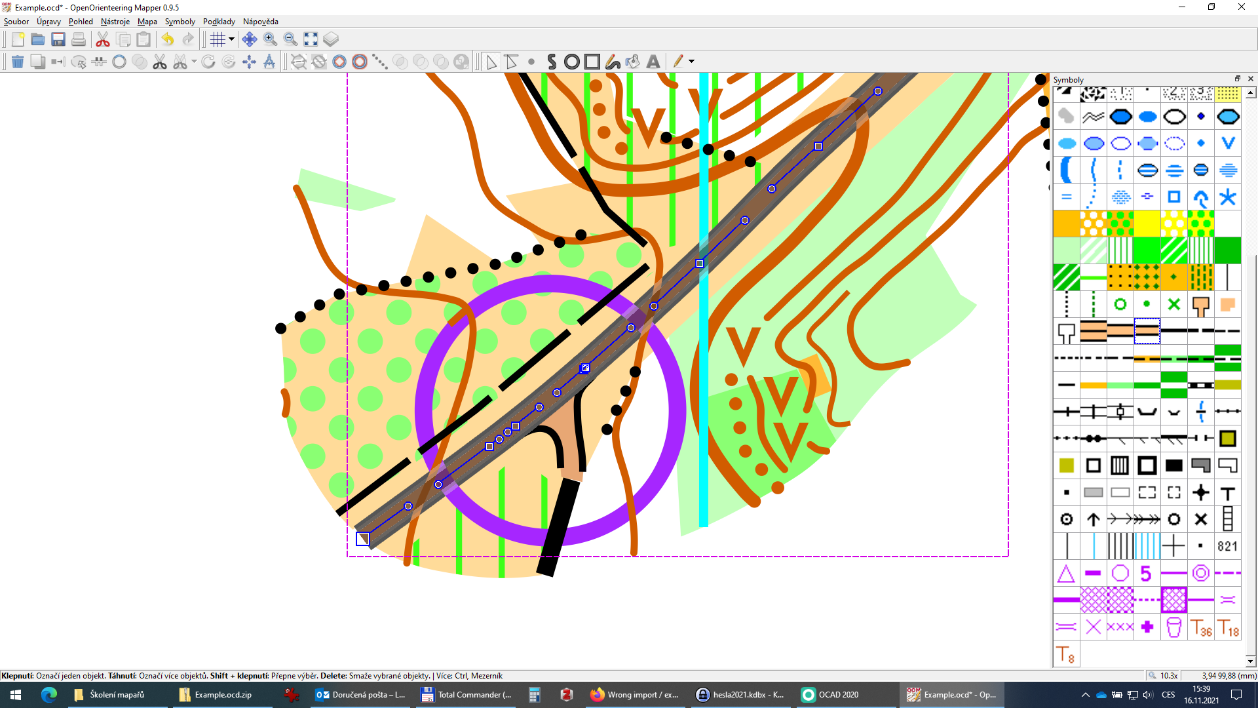This screenshot has width=1258, height=708.
Task: Click the symbol panel scroll-down arrow
Action: [1250, 661]
